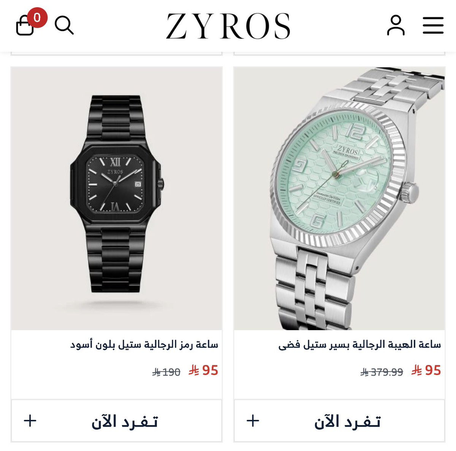Open the search magnifier icon
Screen dimensions: 456x451
(x=64, y=25)
